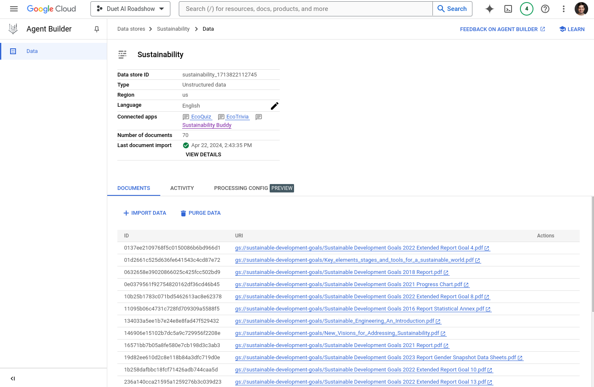Click the Number of documents value 70

tap(186, 135)
